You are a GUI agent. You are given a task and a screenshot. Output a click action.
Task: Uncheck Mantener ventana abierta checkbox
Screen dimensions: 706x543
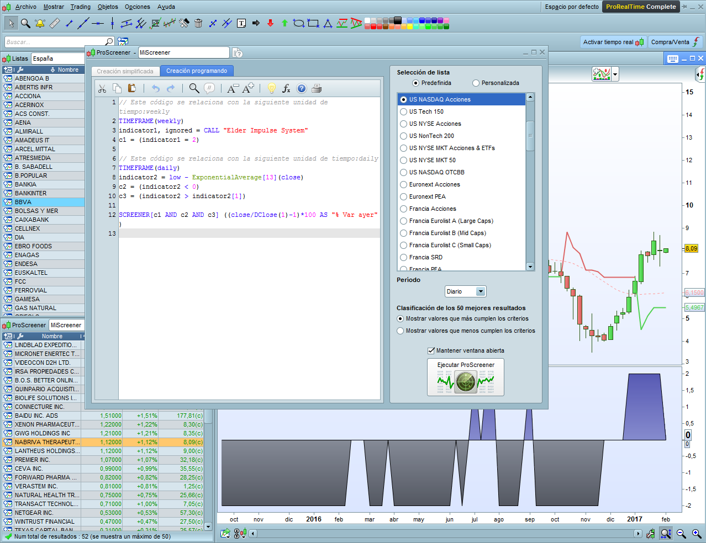[431, 350]
